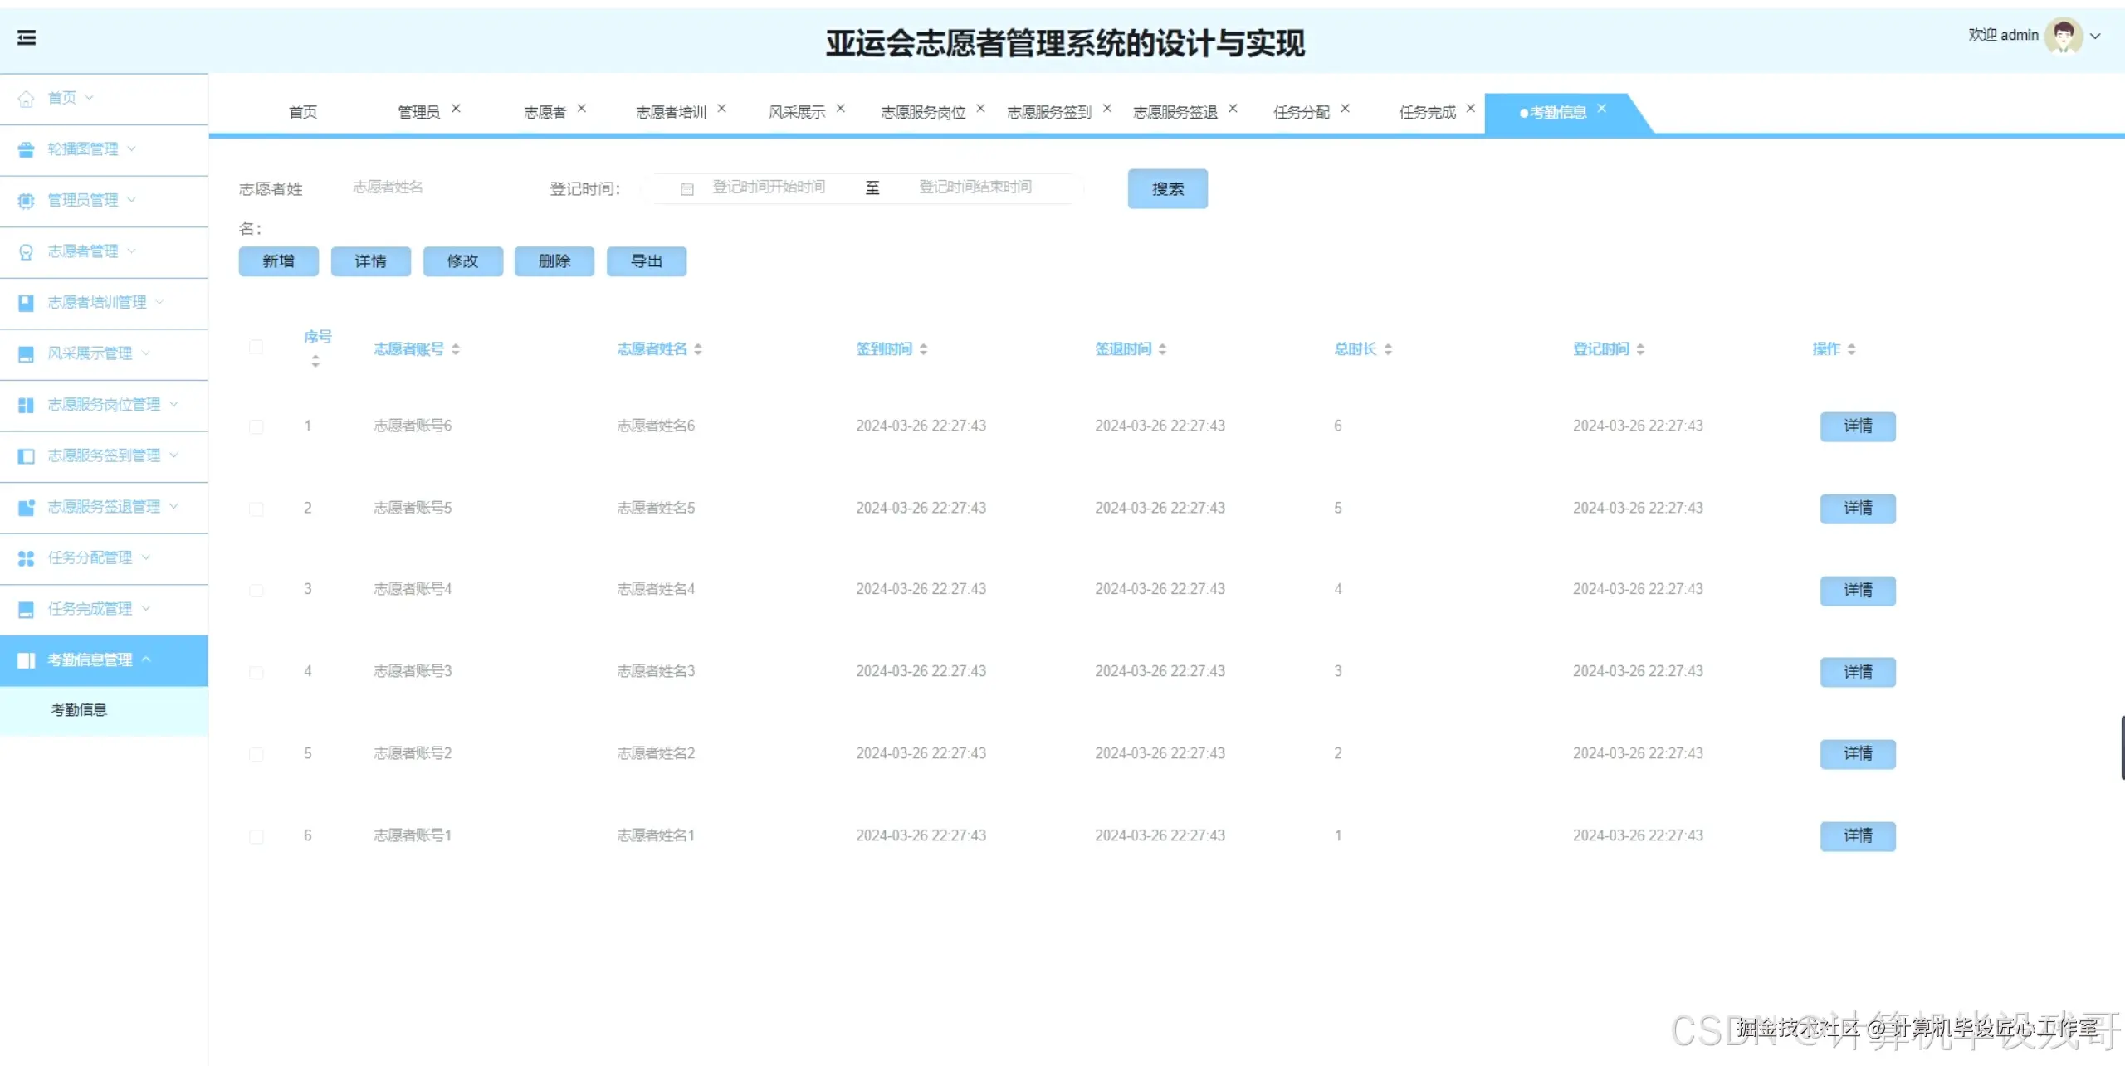Click the 搜索 search button
Viewport: 2125px width, 1066px height.
[1167, 188]
